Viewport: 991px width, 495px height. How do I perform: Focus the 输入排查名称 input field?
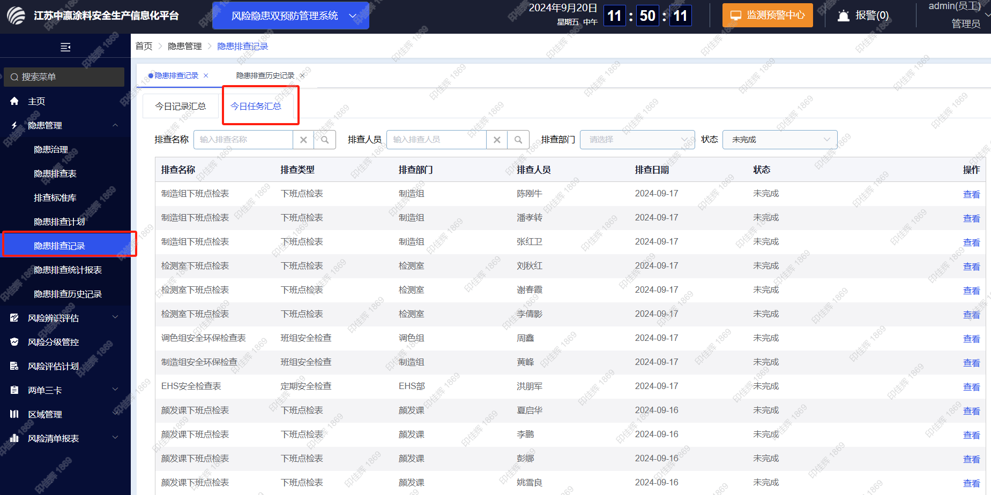(x=243, y=140)
